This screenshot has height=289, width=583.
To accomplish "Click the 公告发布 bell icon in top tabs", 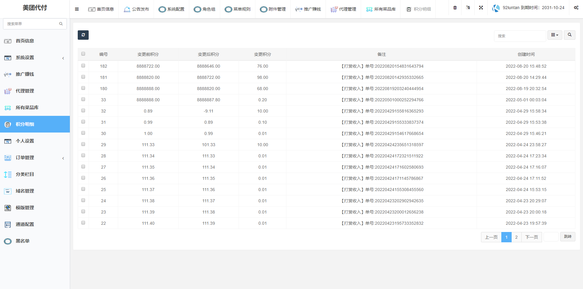I will click(127, 9).
